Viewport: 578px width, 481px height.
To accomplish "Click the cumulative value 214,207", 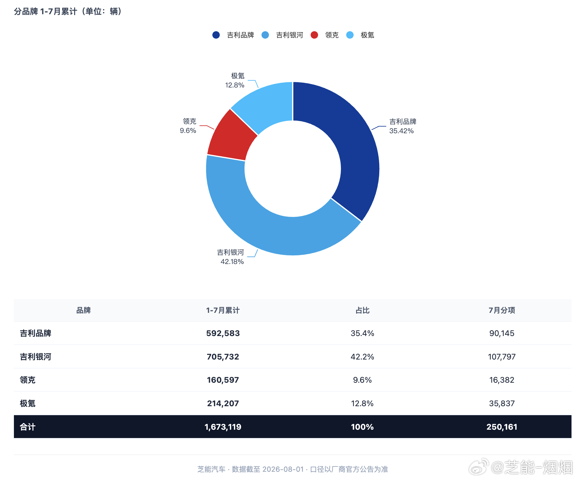I will pos(223,403).
